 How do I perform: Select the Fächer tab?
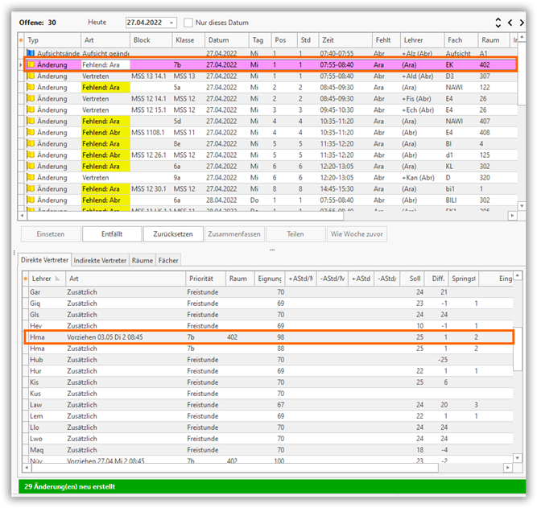(x=168, y=260)
